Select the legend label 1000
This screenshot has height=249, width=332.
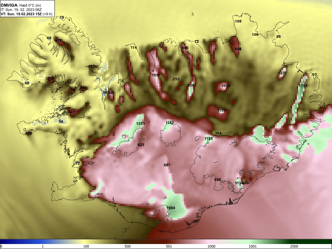click(211, 246)
